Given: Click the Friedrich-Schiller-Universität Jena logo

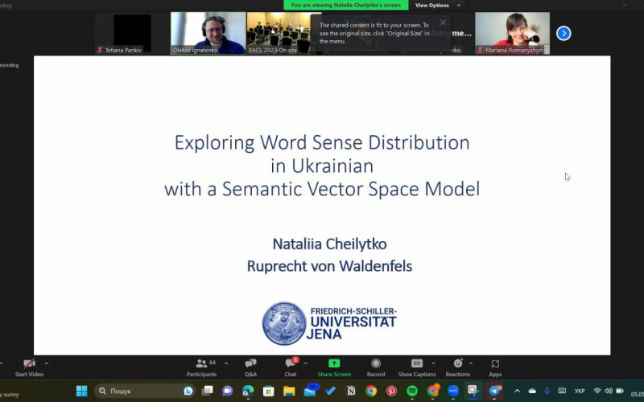Looking at the screenshot, I should pos(329,324).
